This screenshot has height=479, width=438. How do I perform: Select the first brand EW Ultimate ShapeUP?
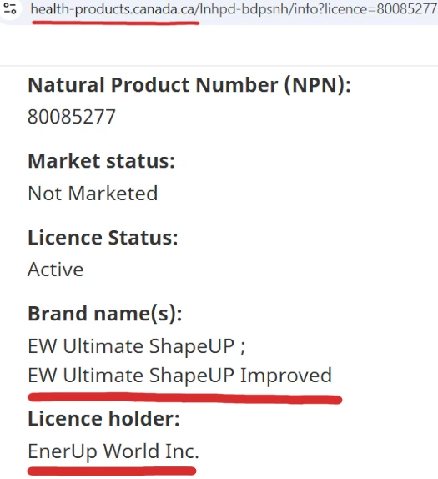(131, 346)
